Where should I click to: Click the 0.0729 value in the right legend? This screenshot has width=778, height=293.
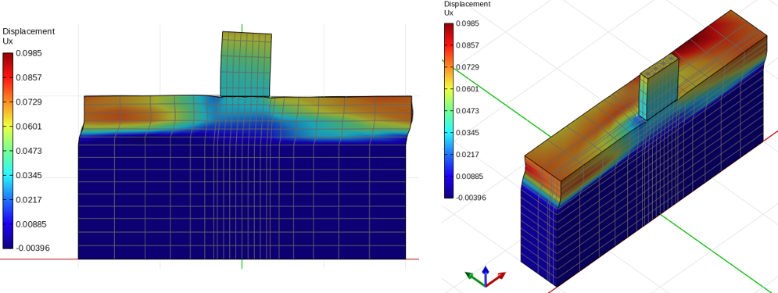tap(468, 67)
